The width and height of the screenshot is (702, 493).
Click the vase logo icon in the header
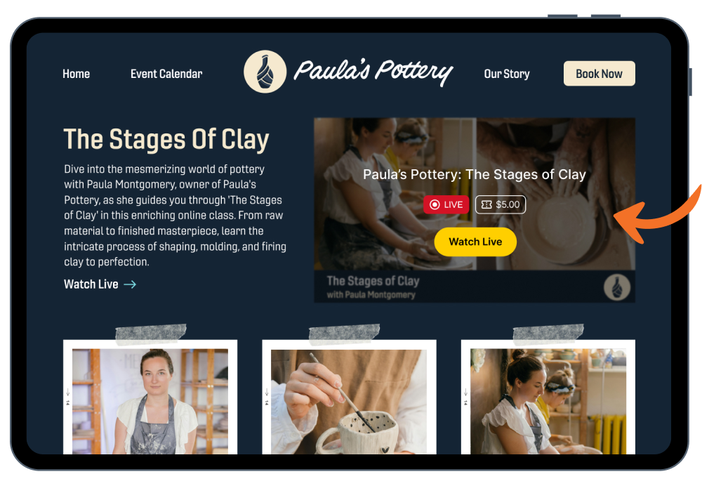tap(265, 72)
